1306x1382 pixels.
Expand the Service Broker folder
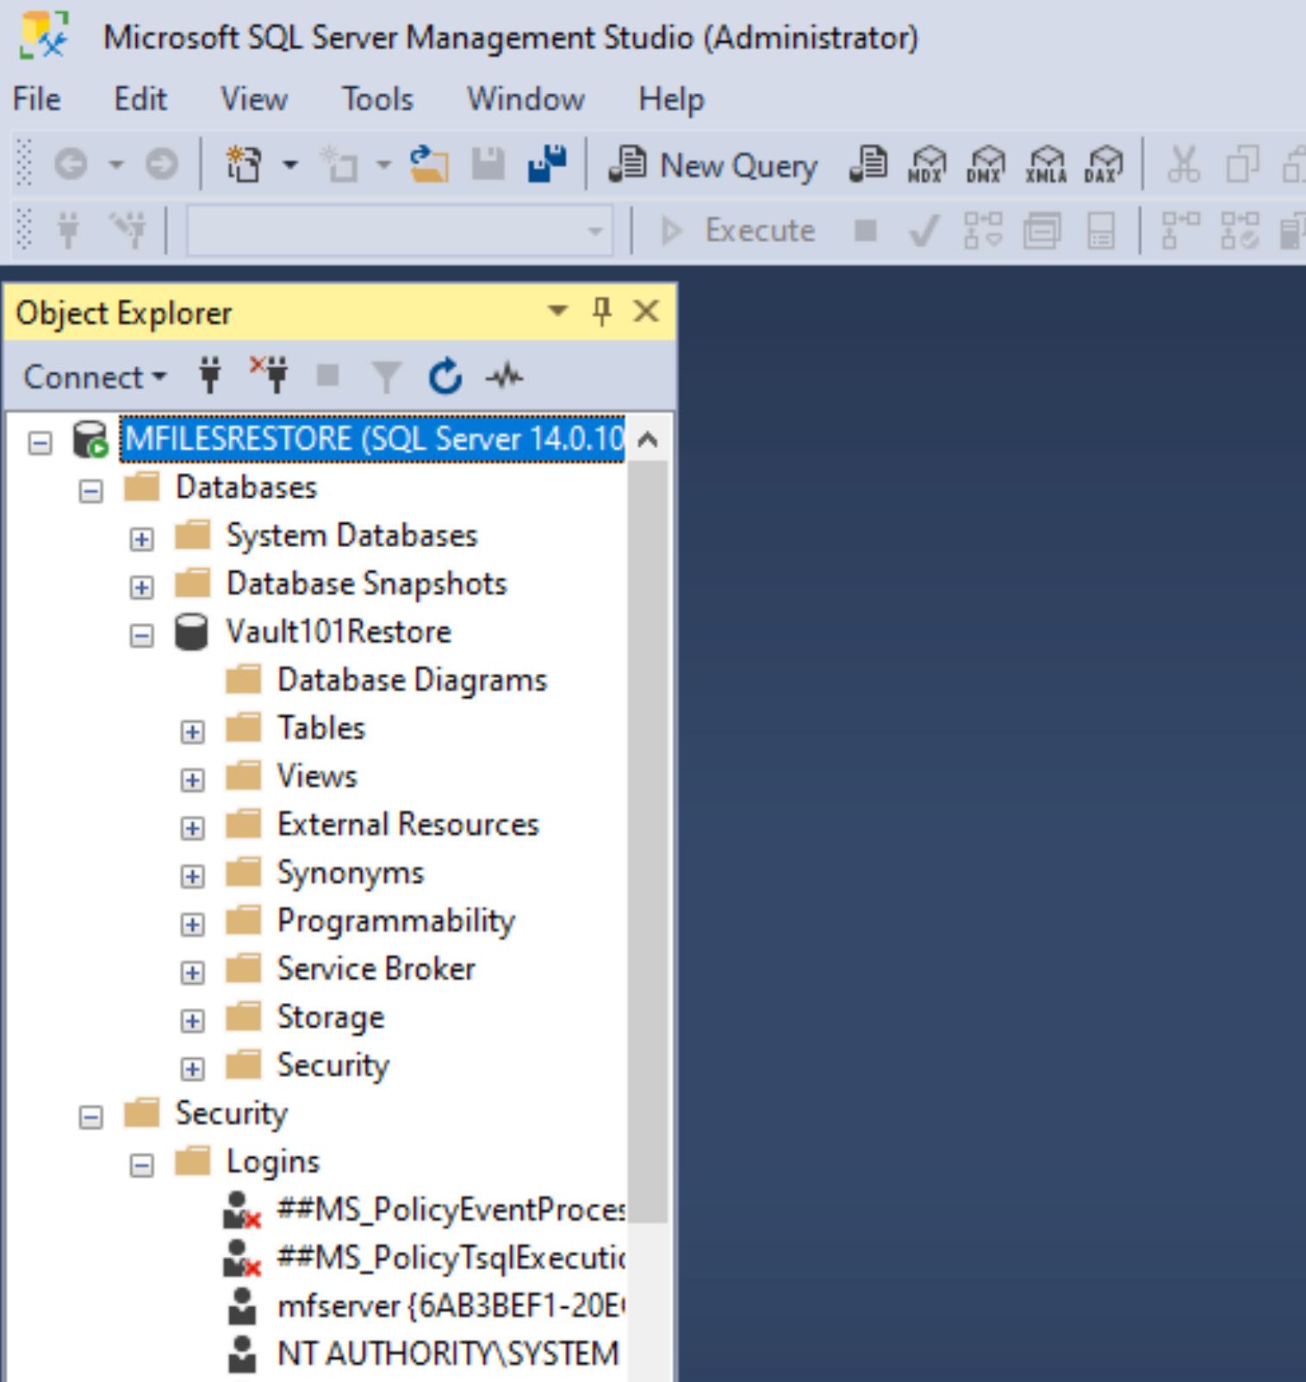pos(193,974)
